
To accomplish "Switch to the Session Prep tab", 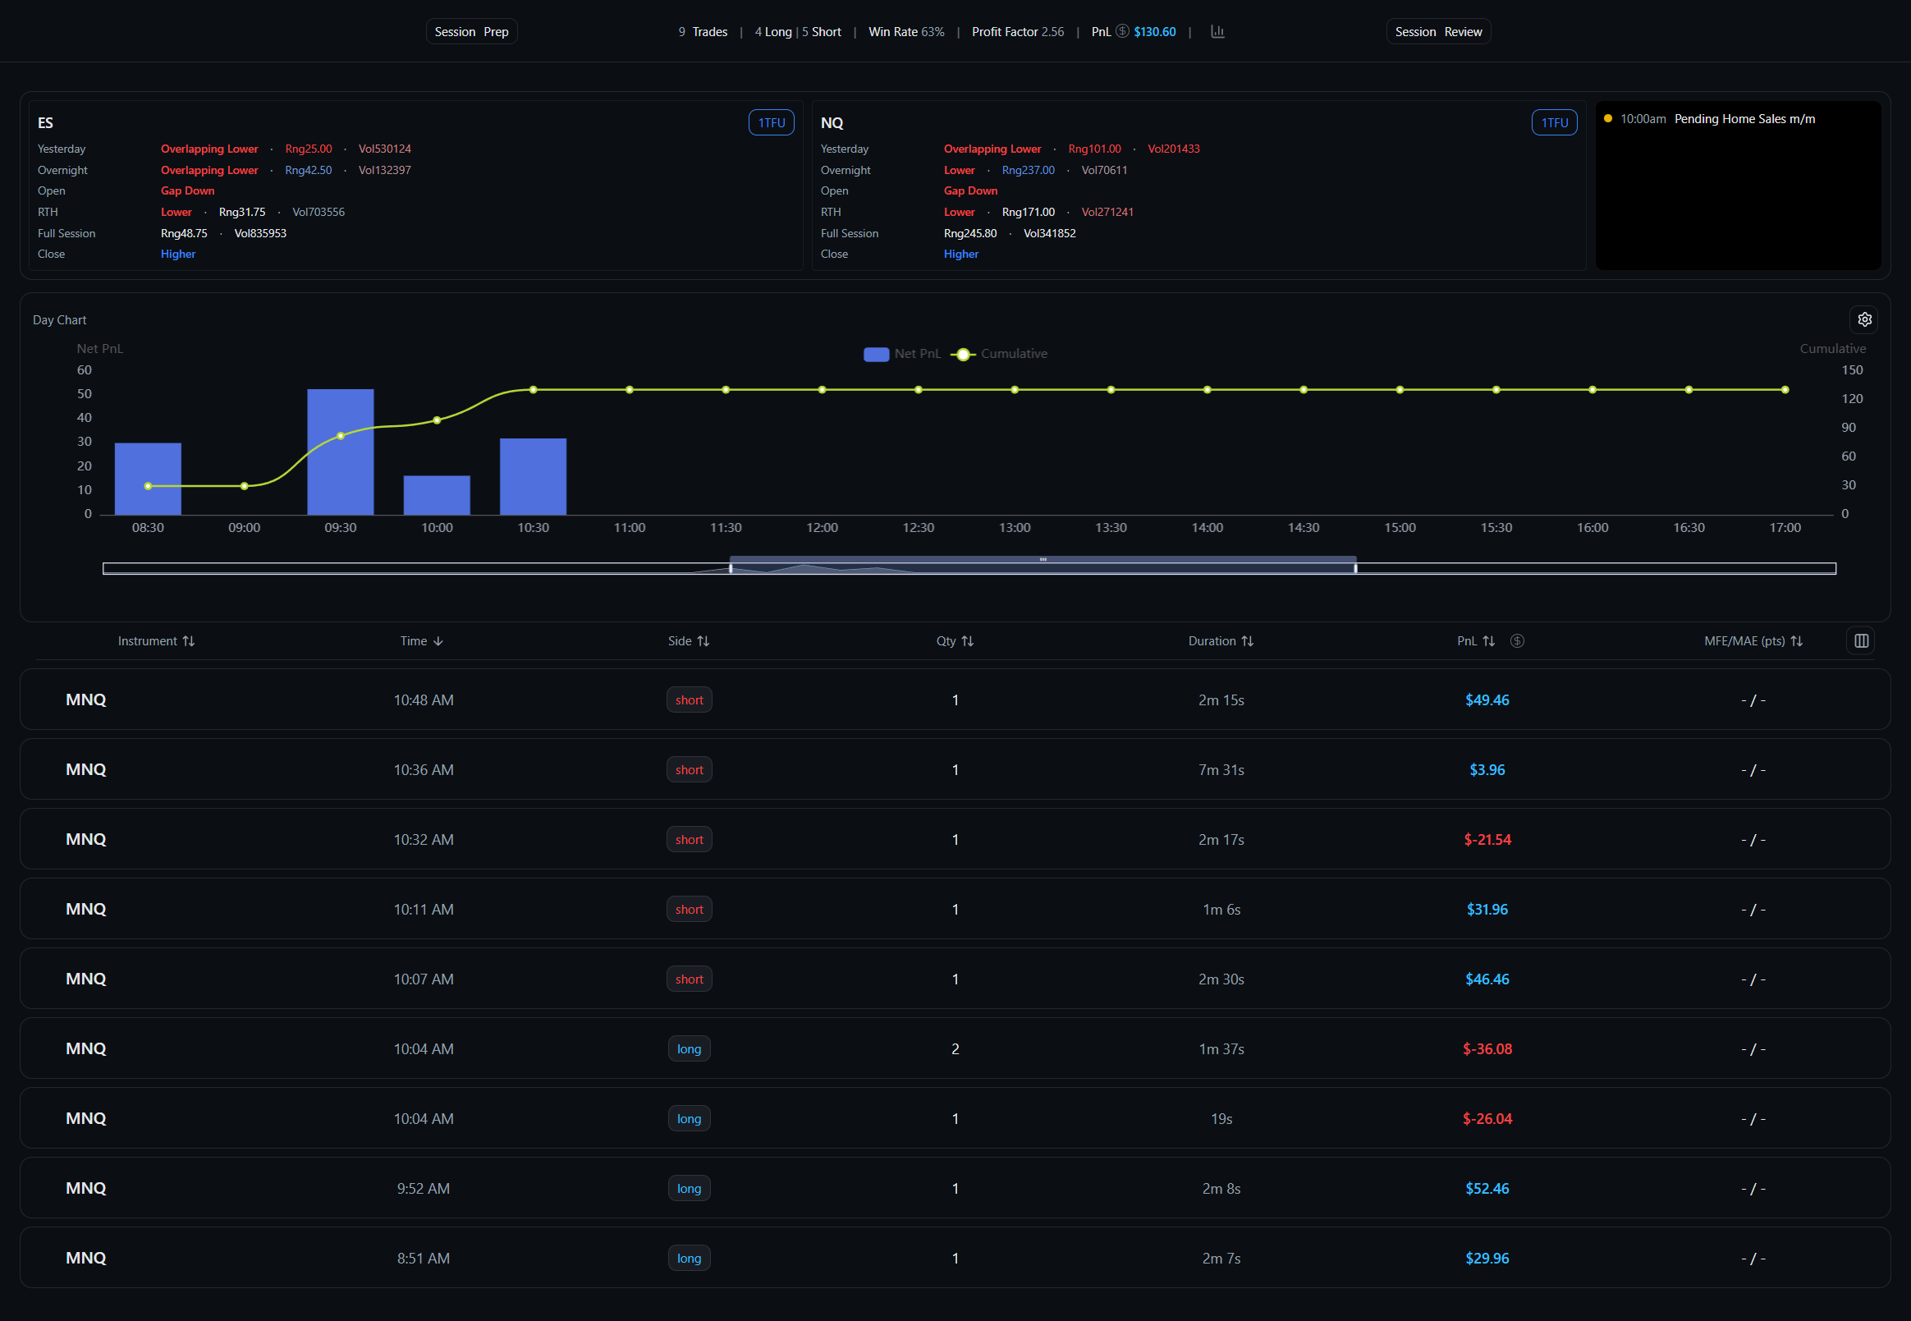I will (x=471, y=31).
